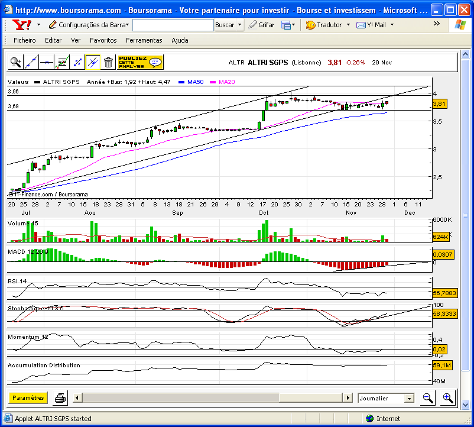Click the Tradutor fish icon
The width and height of the screenshot is (474, 427).
click(310, 25)
